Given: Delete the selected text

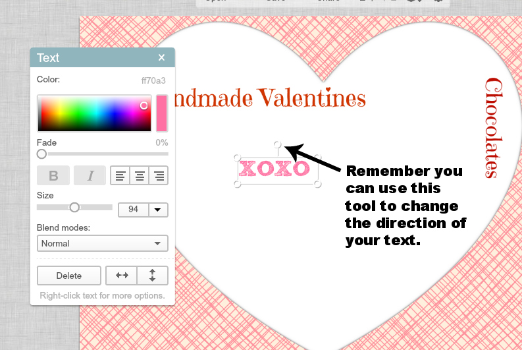Looking at the screenshot, I should (x=69, y=276).
